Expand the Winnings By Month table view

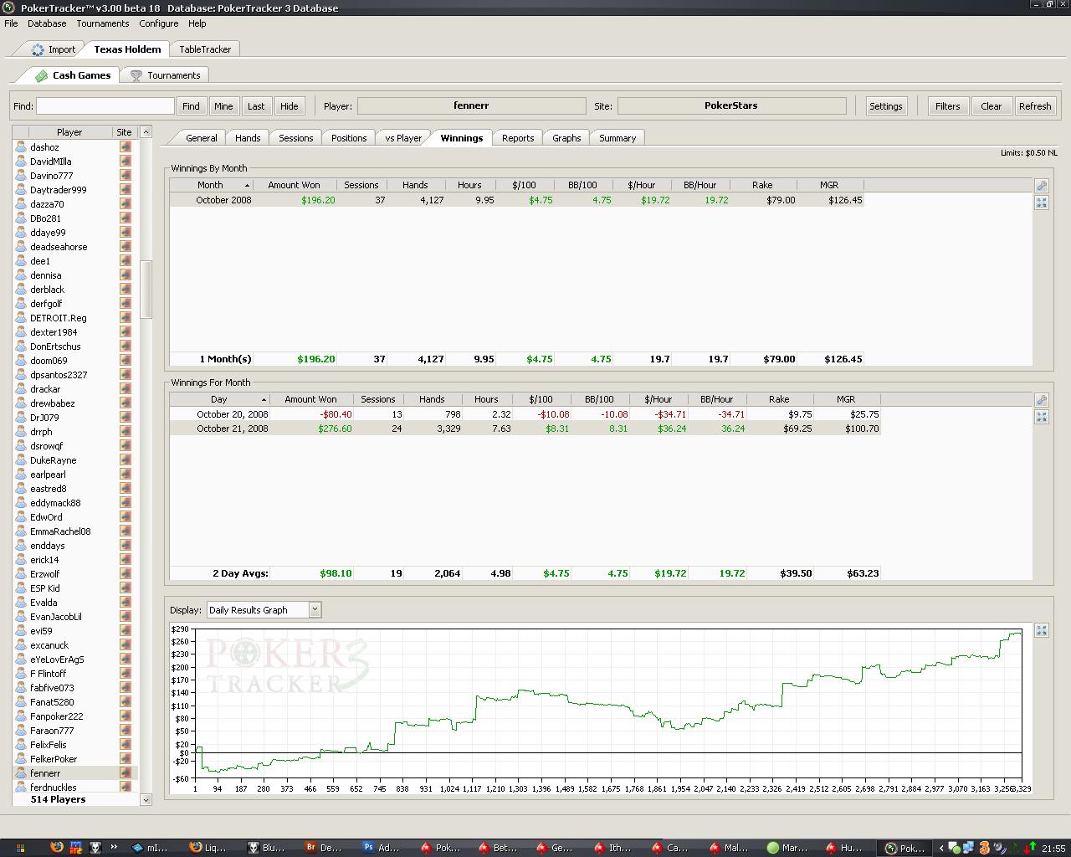coord(1042,202)
